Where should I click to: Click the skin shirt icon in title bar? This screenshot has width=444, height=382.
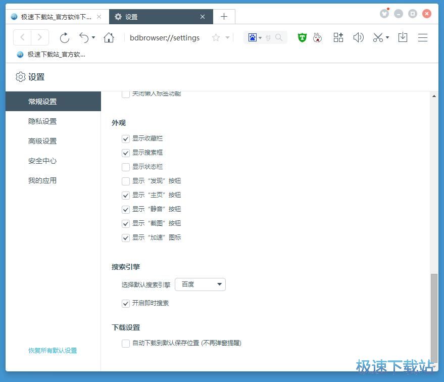point(384,13)
